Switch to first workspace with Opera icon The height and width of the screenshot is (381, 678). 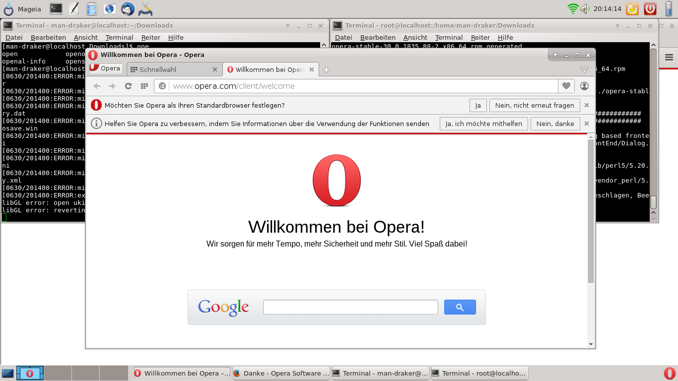coord(30,373)
